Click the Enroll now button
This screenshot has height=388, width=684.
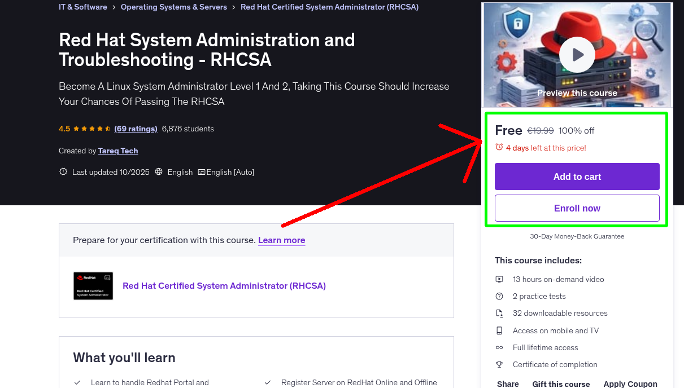pyautogui.click(x=577, y=208)
